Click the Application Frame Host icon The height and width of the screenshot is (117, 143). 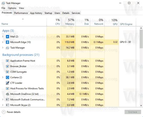pyautogui.click(x=8, y=61)
